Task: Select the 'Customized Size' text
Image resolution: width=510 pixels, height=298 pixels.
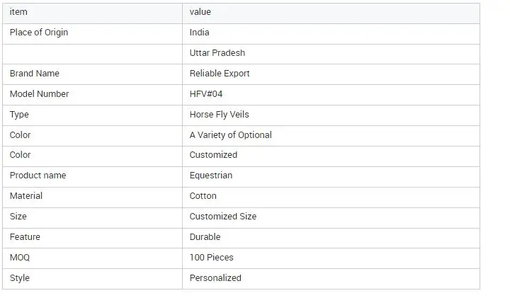Action: [x=223, y=217]
